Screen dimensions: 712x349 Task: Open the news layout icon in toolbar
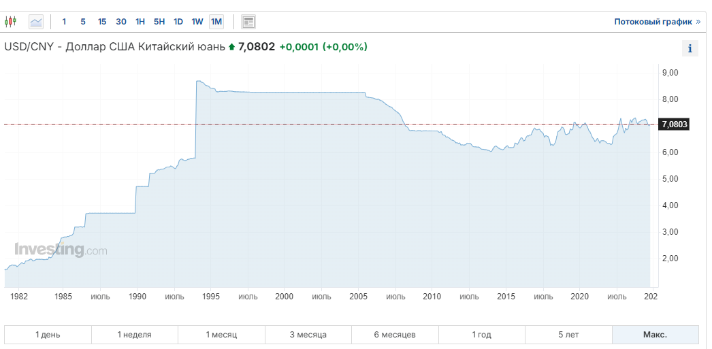pos(248,22)
